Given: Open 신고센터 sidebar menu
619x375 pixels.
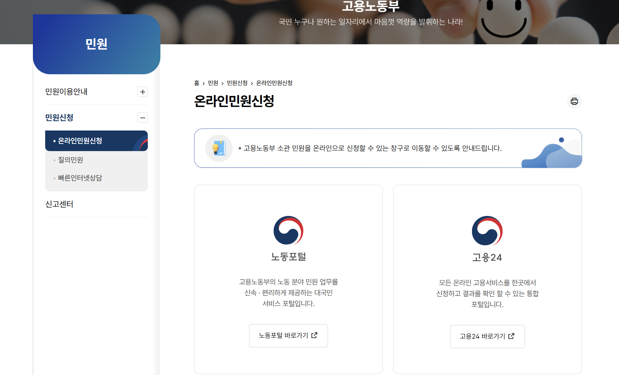Looking at the screenshot, I should (59, 204).
